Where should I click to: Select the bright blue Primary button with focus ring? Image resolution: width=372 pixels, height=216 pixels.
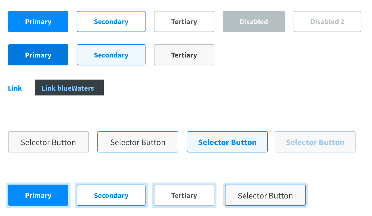[38, 195]
